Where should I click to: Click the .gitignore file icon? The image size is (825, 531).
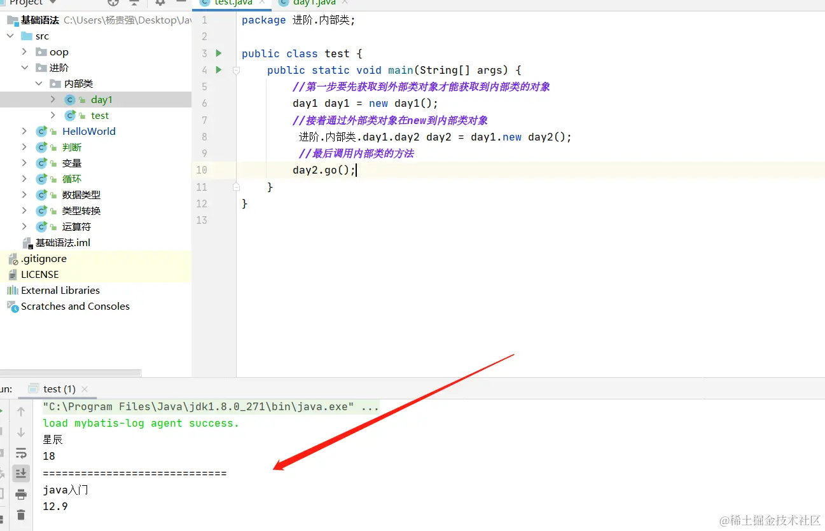(x=13, y=259)
